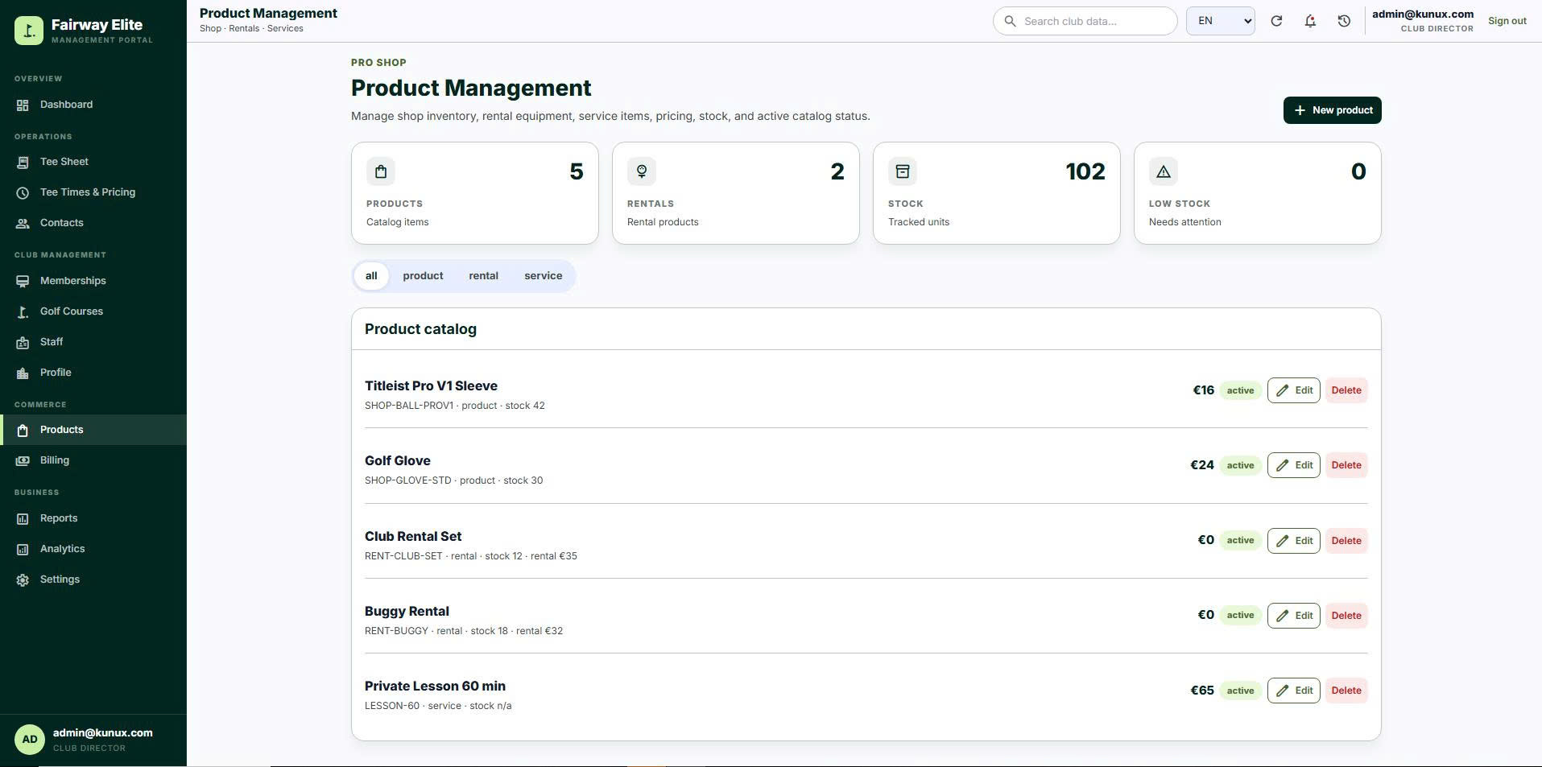
Task: Edit the Golf Glove product
Action: click(x=1293, y=465)
